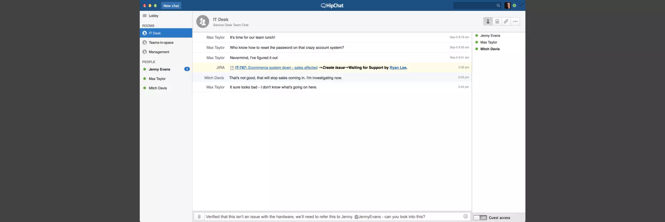Select the IT Desk room in sidebar
This screenshot has height=222, width=665.
click(x=166, y=33)
